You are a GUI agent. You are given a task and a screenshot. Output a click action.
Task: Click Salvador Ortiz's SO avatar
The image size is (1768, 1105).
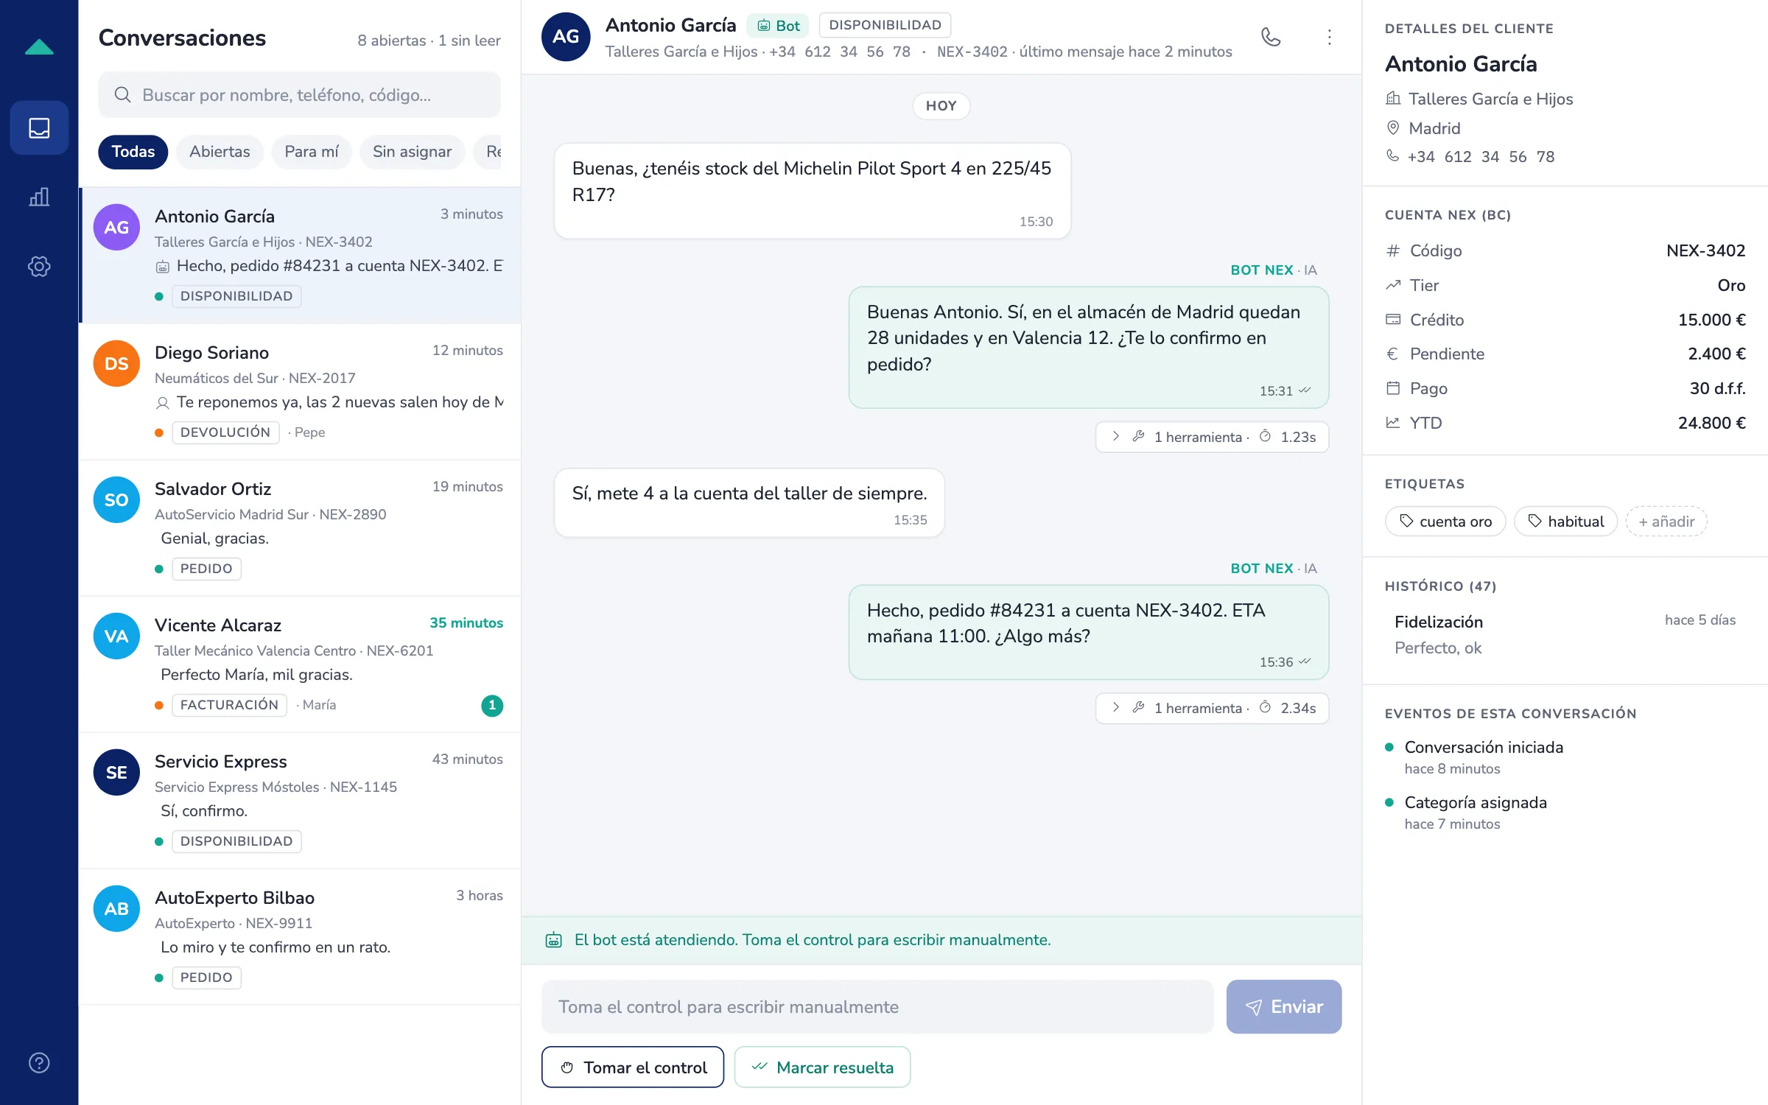116,499
